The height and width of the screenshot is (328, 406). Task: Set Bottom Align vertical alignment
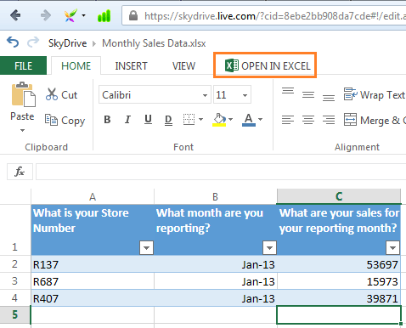(329, 98)
